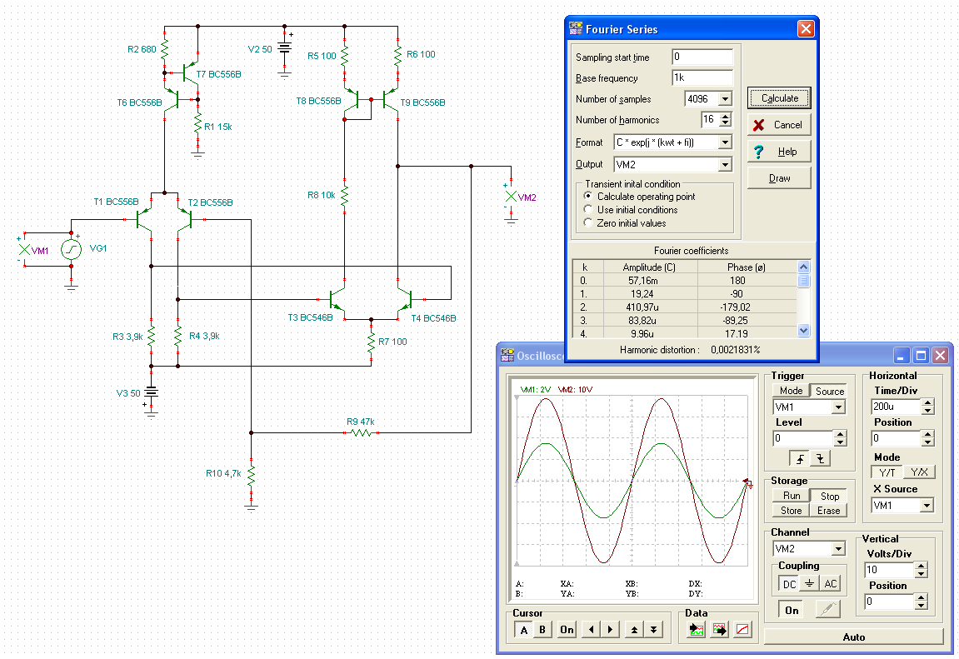
Task: Click the VG1 generator symbol
Action: 72,249
